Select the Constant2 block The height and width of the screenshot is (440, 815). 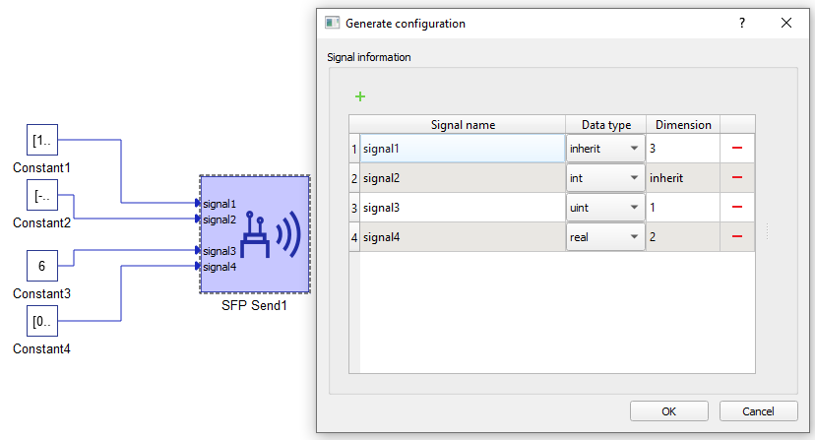click(41, 196)
